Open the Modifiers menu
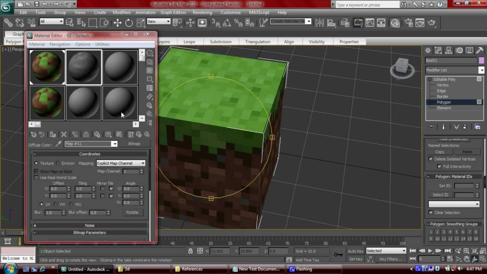Screen dimensions: 487x274 pos(122,12)
